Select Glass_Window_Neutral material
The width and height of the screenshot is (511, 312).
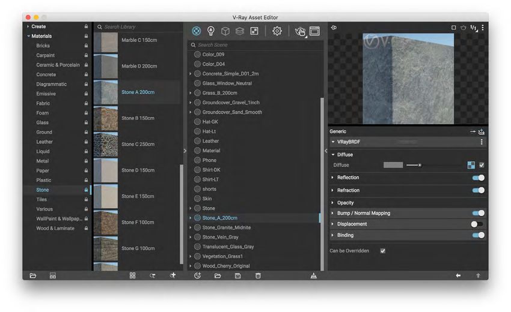(x=227, y=83)
